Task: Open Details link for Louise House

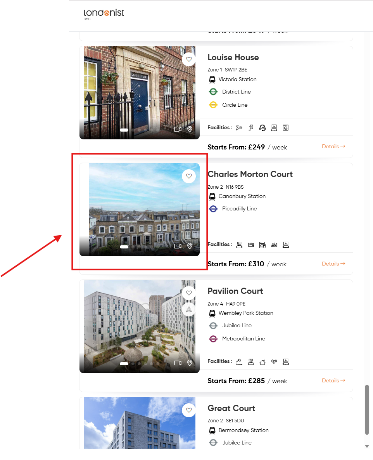Action: pyautogui.click(x=333, y=146)
